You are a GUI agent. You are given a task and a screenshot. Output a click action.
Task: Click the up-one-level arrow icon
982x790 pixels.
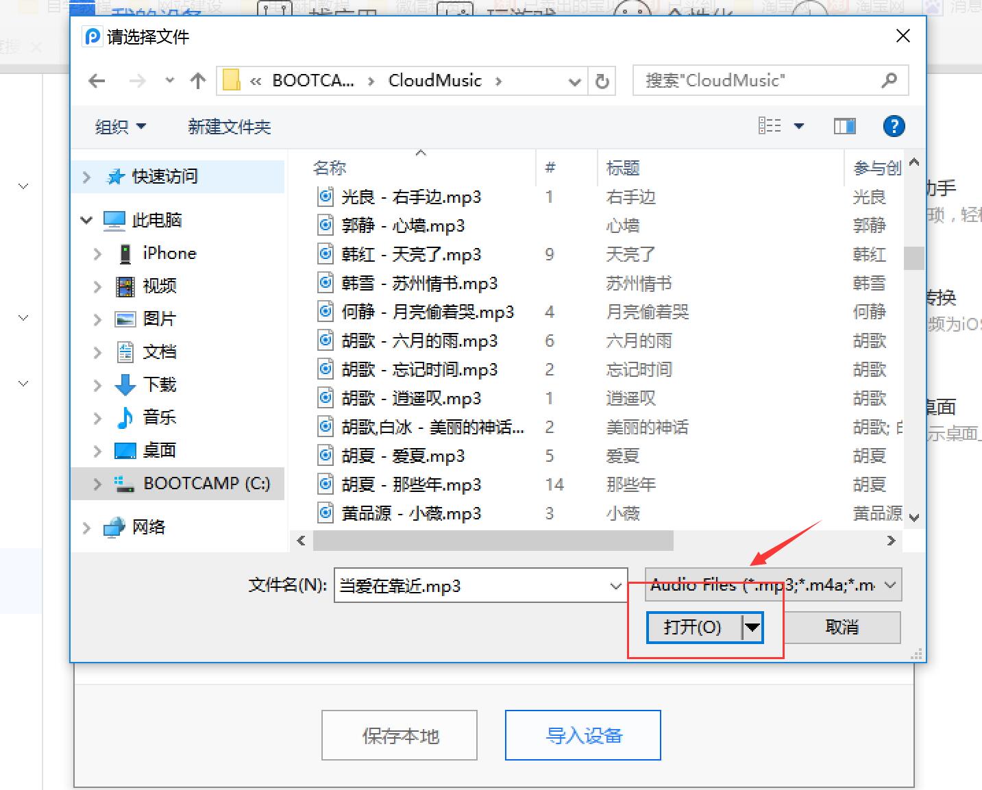[197, 80]
